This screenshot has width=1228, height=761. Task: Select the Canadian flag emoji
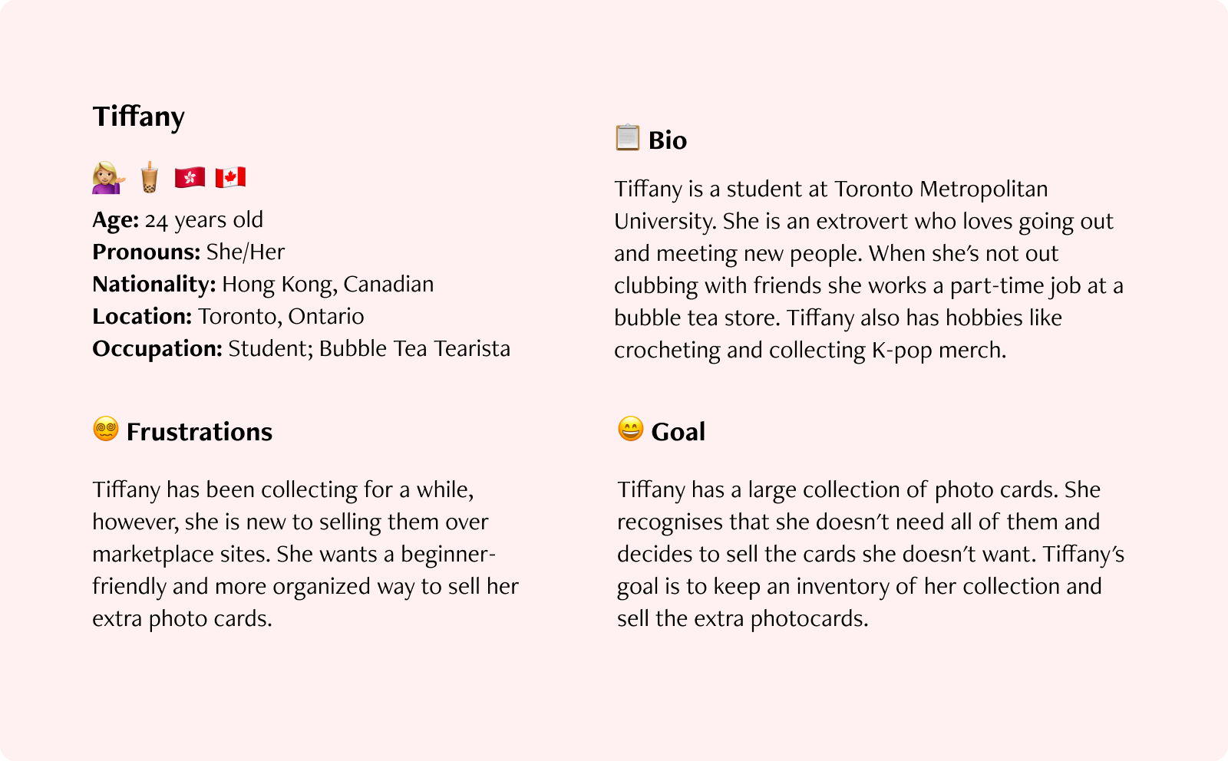[x=230, y=177]
